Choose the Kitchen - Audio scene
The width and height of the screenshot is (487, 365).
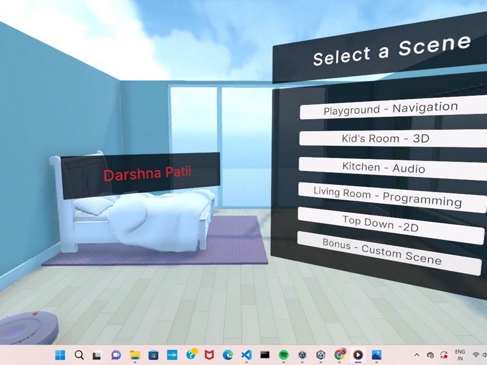(384, 167)
